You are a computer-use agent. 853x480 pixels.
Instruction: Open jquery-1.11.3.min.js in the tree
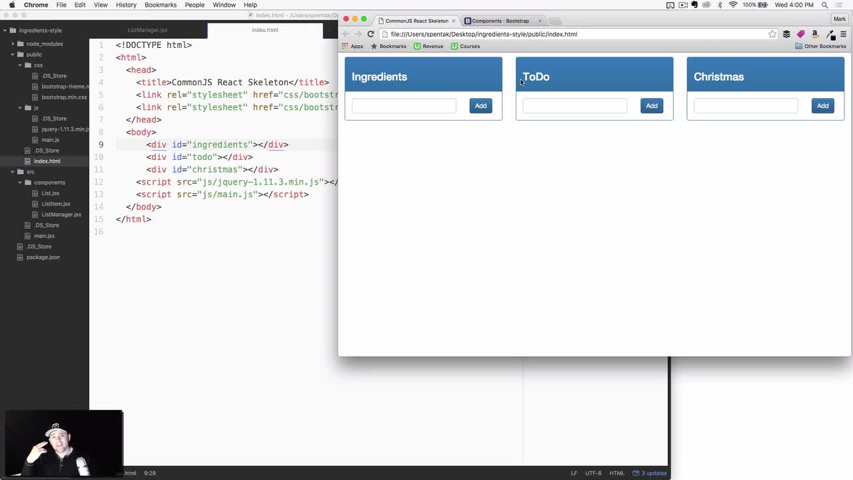65,129
